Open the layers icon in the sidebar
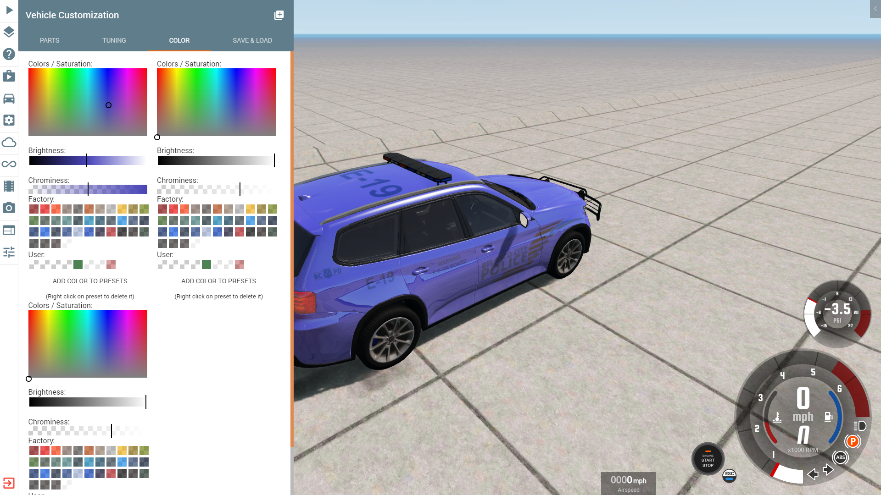This screenshot has height=495, width=881. click(9, 32)
